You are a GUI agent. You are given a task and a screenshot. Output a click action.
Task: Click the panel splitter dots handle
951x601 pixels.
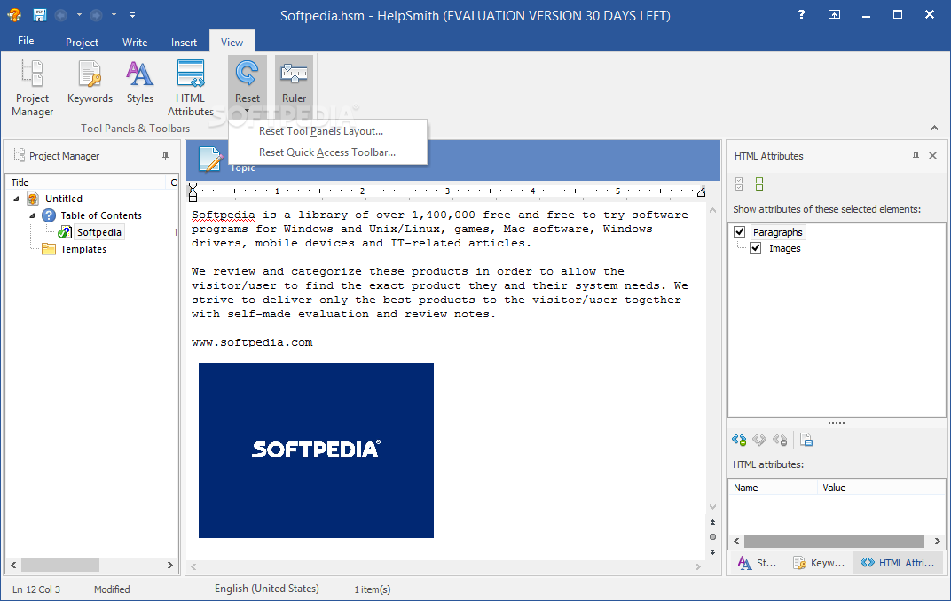pos(837,423)
